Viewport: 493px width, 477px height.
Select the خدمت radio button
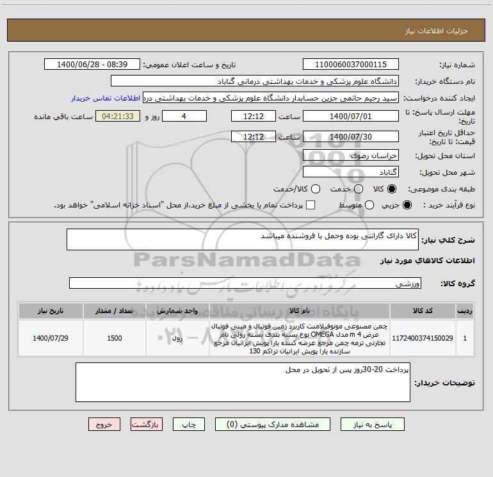pos(359,189)
